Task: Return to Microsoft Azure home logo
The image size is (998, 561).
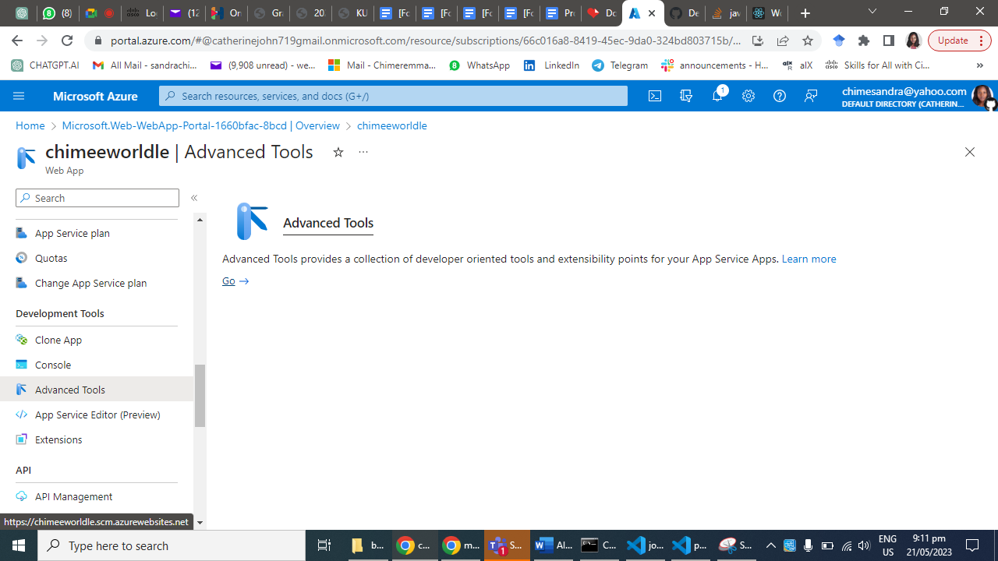Action: 95,96
